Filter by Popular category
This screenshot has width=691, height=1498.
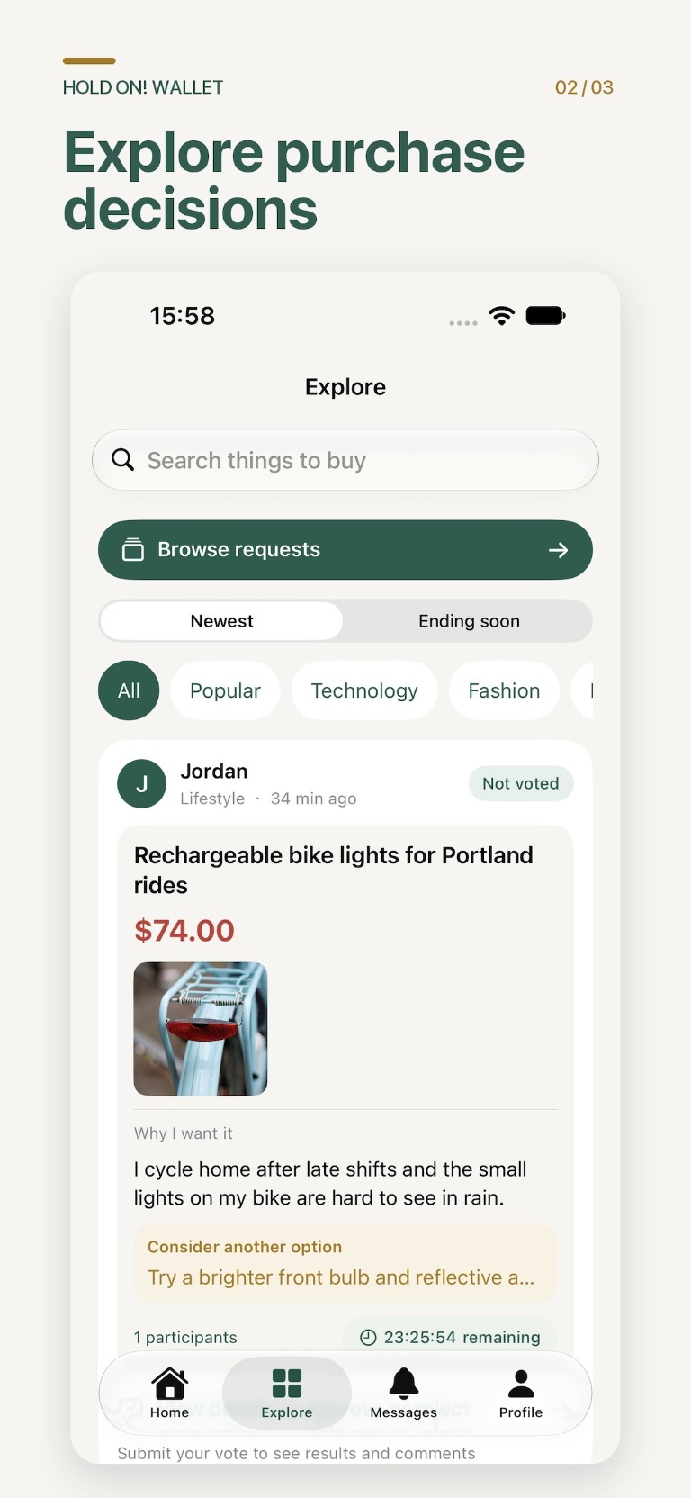tap(225, 690)
